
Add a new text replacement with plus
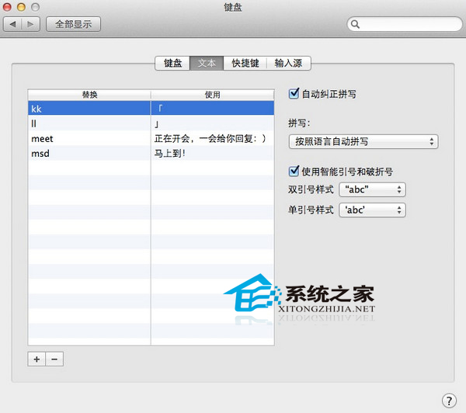point(37,359)
